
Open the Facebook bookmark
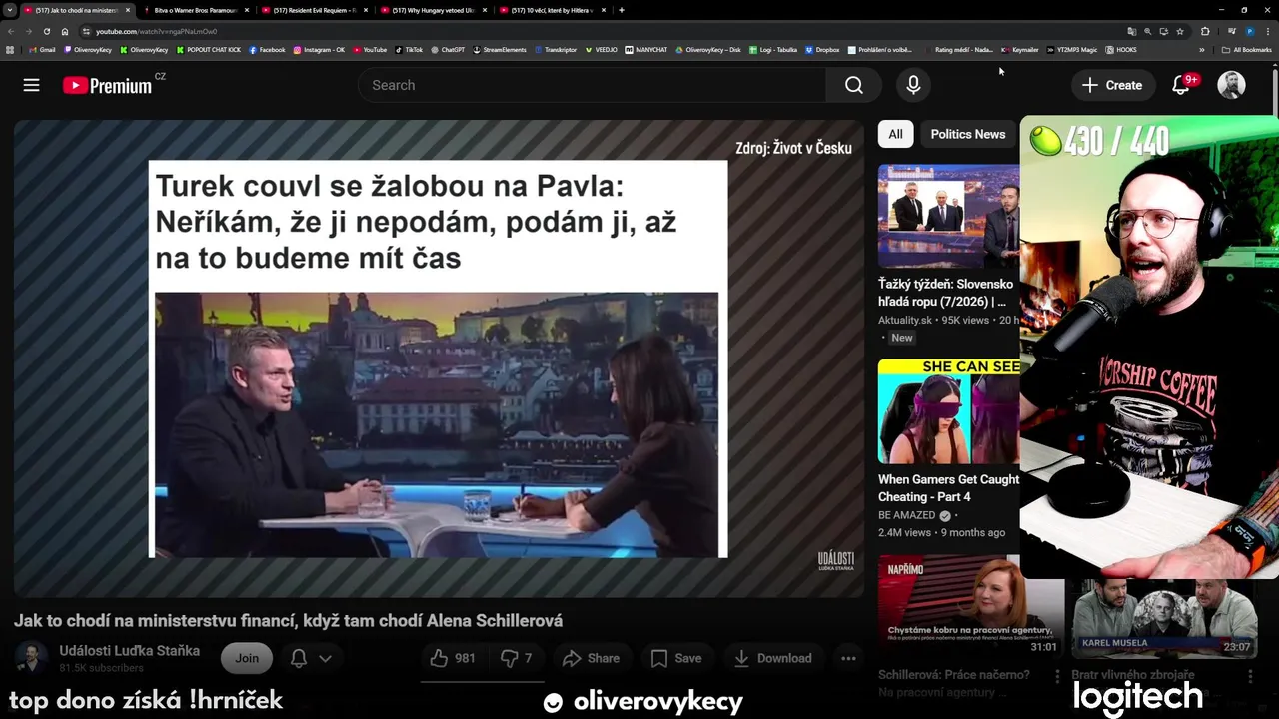coord(267,49)
